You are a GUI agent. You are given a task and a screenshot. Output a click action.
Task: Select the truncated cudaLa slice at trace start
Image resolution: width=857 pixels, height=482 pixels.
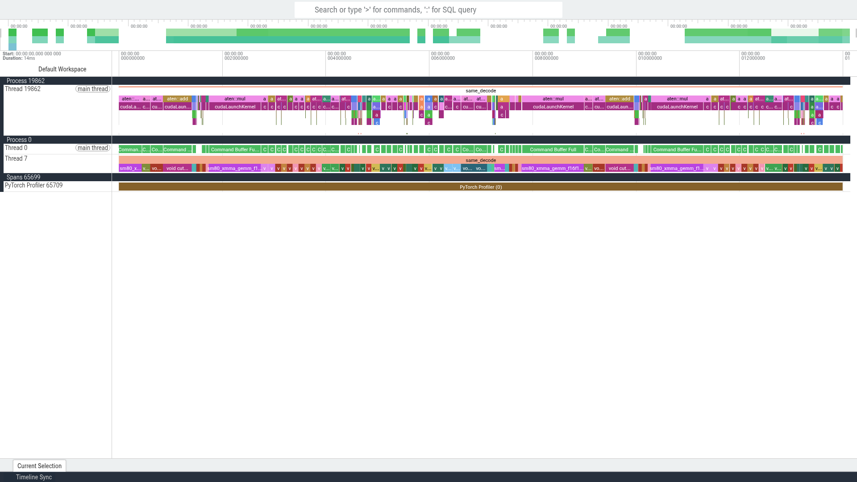click(x=130, y=107)
